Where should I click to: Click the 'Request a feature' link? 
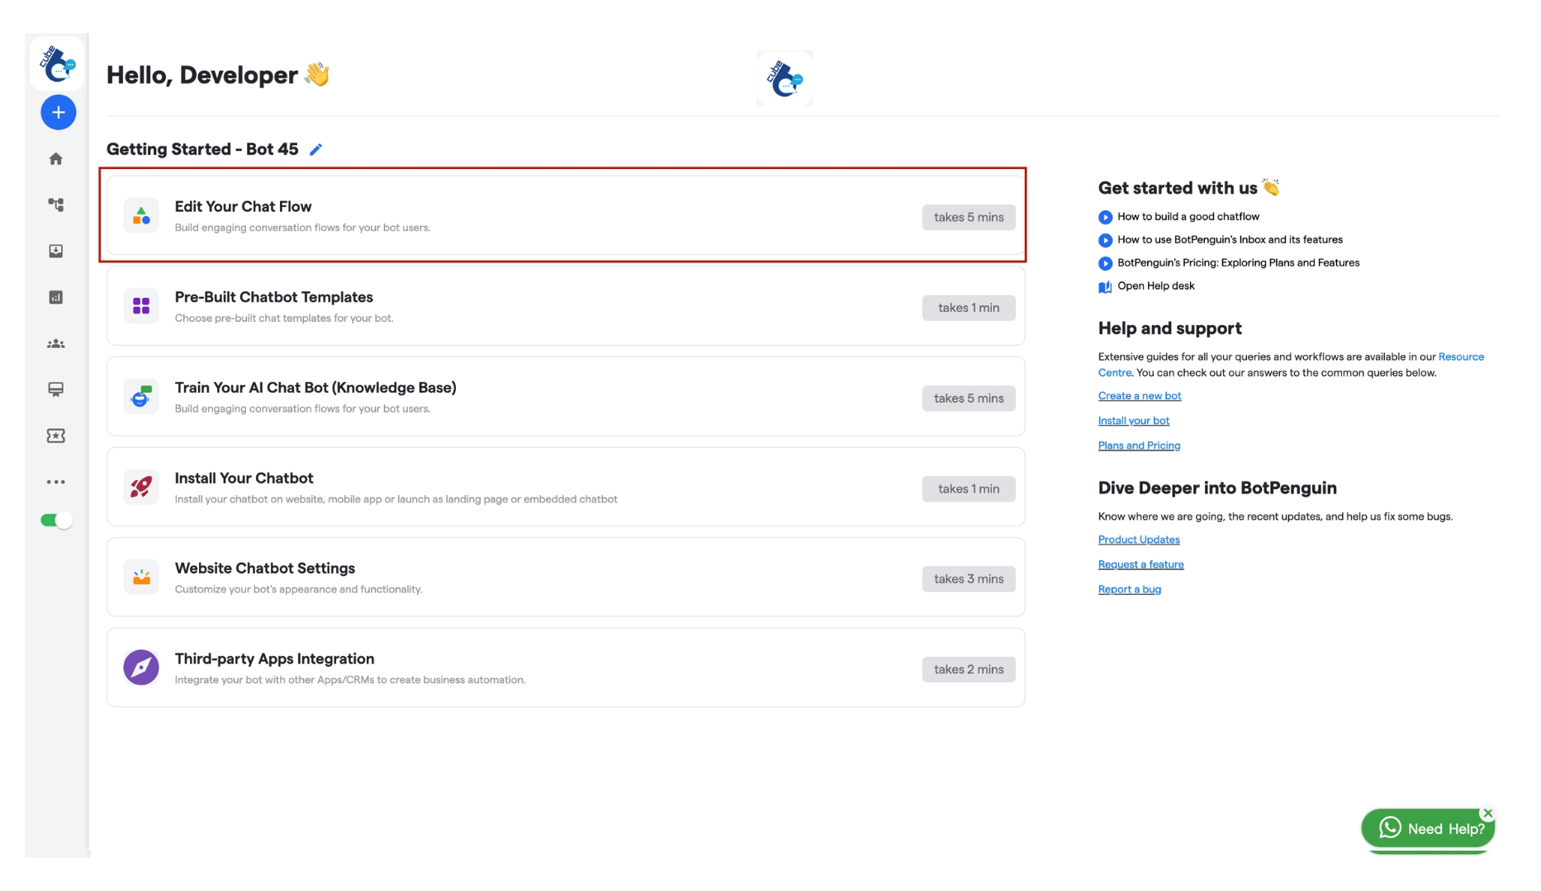click(1140, 564)
